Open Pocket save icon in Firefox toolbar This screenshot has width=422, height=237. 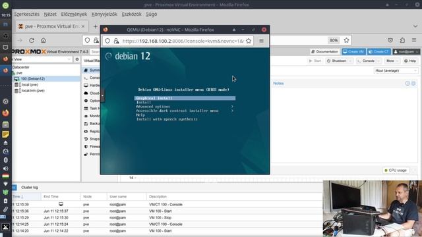[x=390, y=40]
